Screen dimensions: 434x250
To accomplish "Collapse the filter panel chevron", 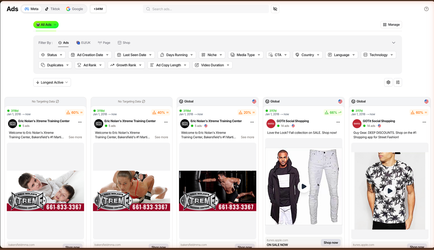I will click(394, 43).
